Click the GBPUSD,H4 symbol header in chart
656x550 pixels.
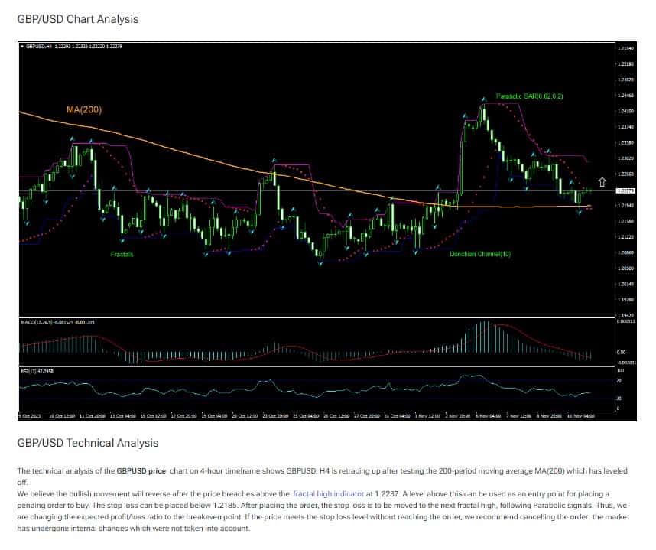71,47
